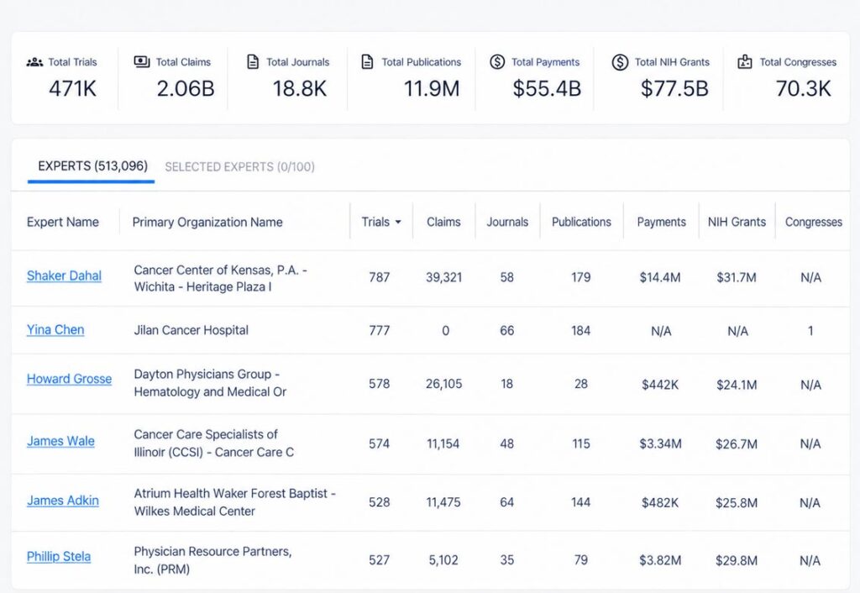860x593 pixels.
Task: Click the Total Claims money icon
Action: (142, 61)
